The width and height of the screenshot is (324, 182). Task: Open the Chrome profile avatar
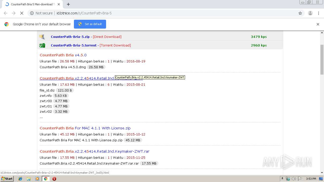(x=310, y=13)
